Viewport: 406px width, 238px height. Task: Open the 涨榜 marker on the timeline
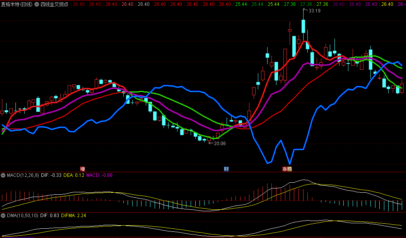[287, 169]
